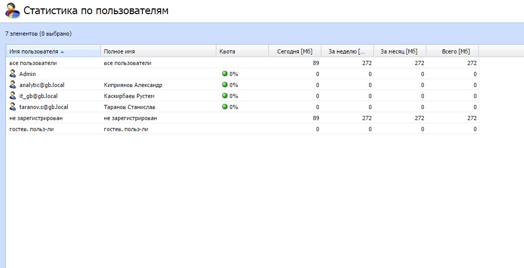Toggle the sort arrow in Имя пользователя header
This screenshot has height=268, width=524.
[x=62, y=52]
